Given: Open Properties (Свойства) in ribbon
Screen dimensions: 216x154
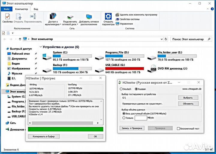Looking at the screenshot, I should pyautogui.click(x=7, y=18).
